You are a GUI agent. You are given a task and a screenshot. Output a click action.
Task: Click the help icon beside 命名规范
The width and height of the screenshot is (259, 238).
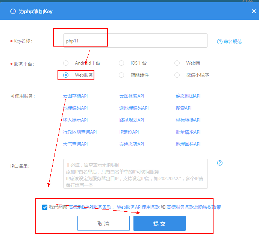(x=220, y=42)
